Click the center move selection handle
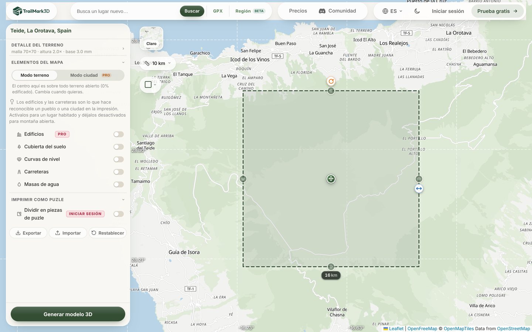Viewport: 532px width, 332px height. point(331,179)
